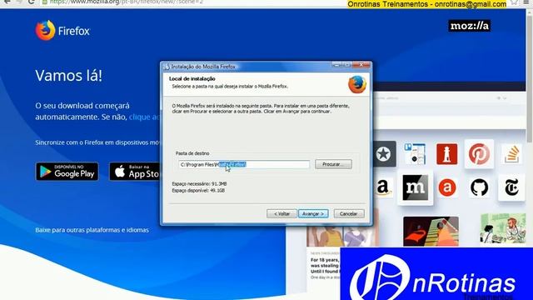Click the black 'm' Medium tile
This screenshot has height=300, width=533.
[x=415, y=187]
